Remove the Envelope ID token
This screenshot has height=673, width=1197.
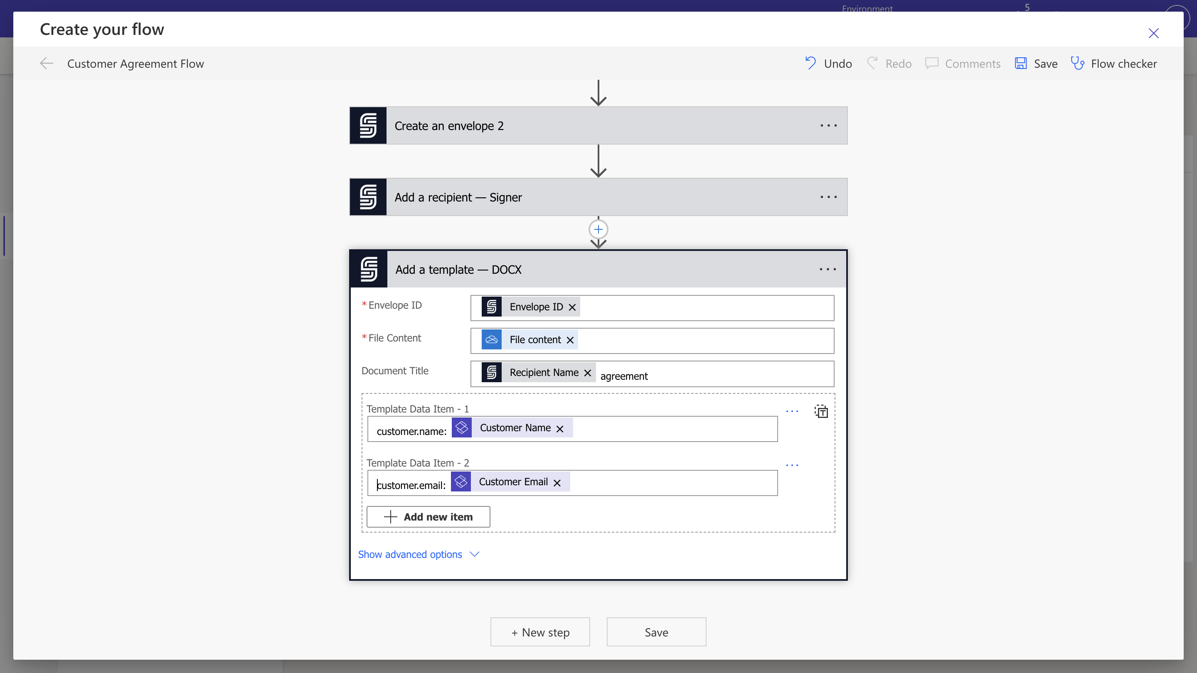coord(572,307)
